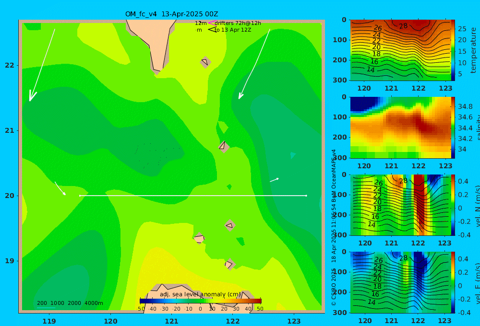Click the middle of the white transect line
This screenshot has width=480, height=326.
point(193,196)
